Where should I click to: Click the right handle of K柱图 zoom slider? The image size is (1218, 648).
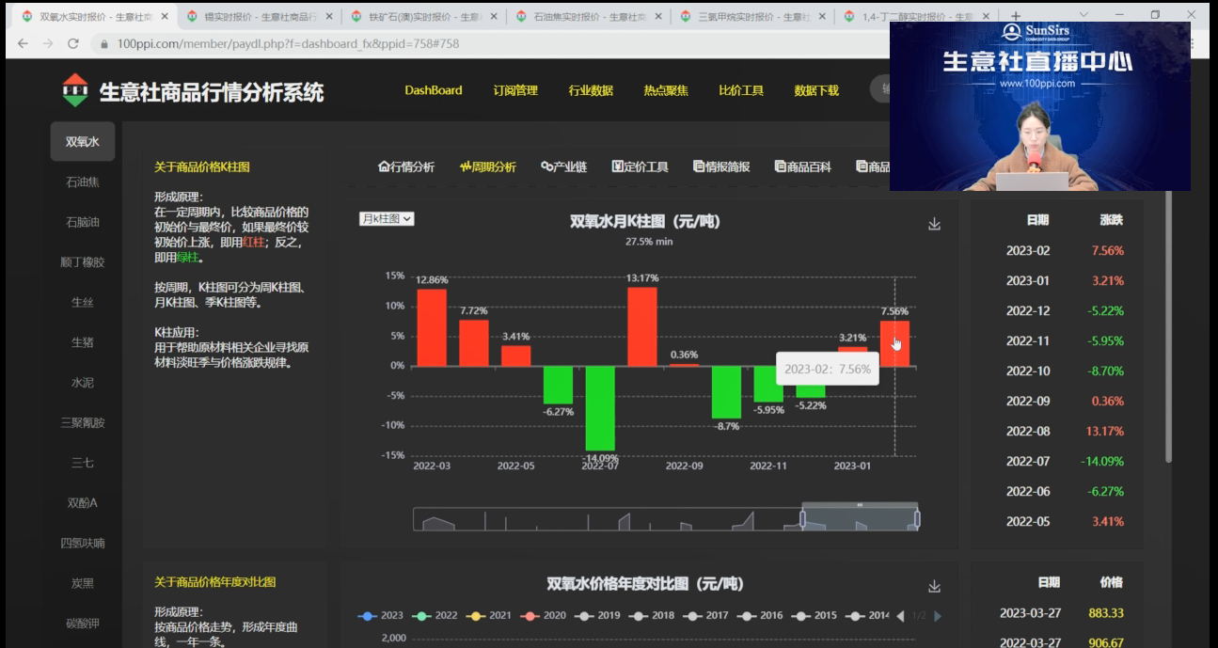pyautogui.click(x=917, y=519)
